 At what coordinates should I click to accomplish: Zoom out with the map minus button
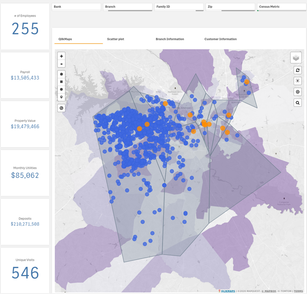[x=61, y=64]
